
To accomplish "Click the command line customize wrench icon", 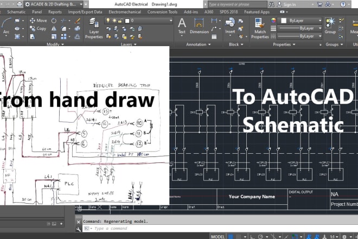I will [x=79, y=229].
